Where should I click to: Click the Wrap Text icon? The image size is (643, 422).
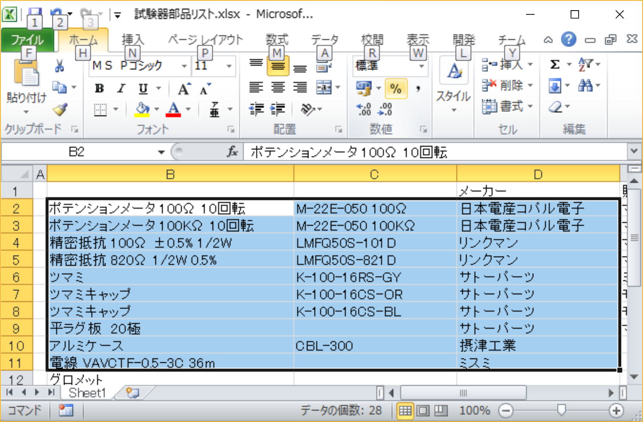click(x=324, y=66)
